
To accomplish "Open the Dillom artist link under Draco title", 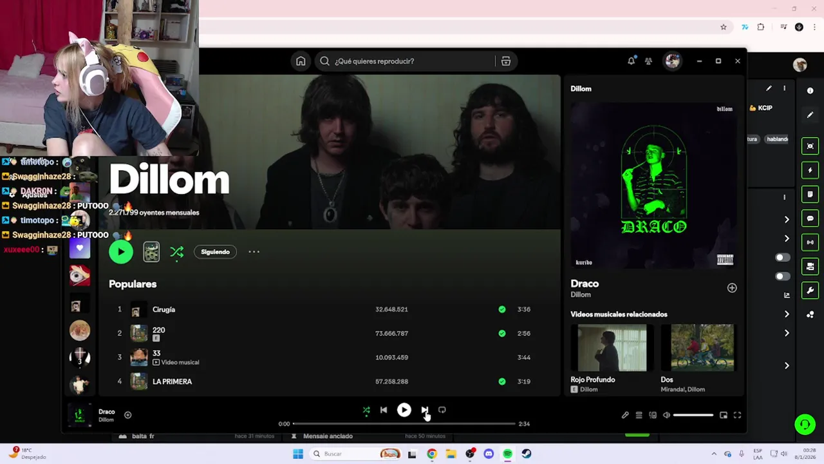I will click(581, 295).
